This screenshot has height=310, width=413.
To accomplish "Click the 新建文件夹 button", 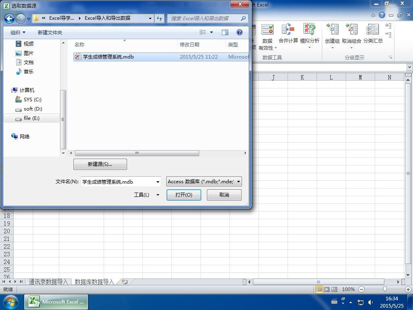I will pyautogui.click(x=50, y=32).
